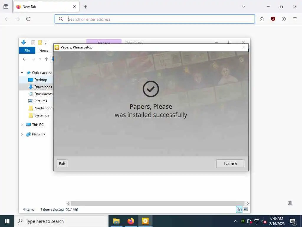Open recent locations dropdown in Explorer
Viewport: 302px width, 227px height.
(x=40, y=59)
